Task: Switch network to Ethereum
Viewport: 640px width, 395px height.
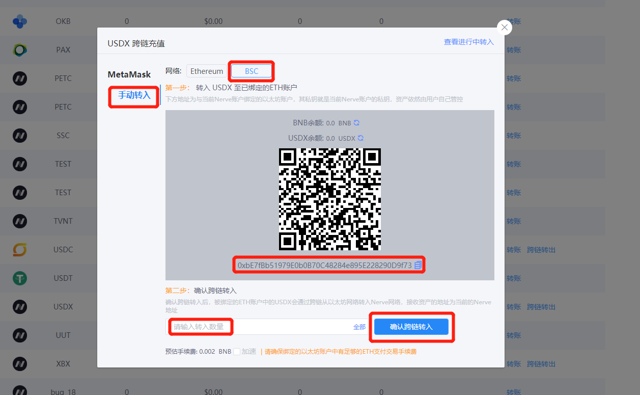Action: click(207, 71)
